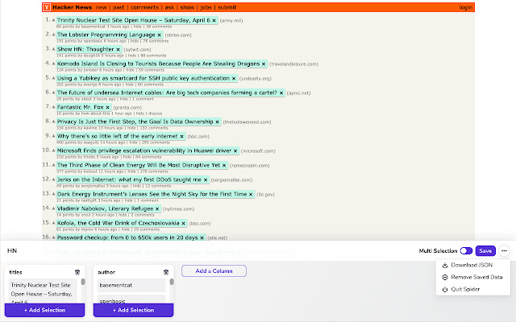Click the Quit Spider power icon
Viewport: 516px width, 322px height.
(445, 290)
